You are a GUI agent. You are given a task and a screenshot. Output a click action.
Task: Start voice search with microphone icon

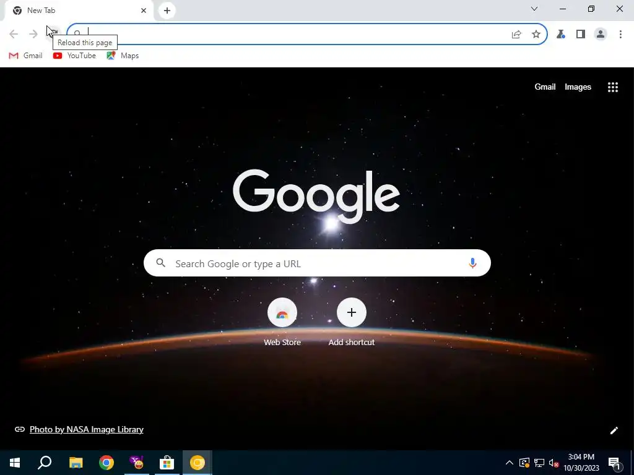tap(472, 263)
